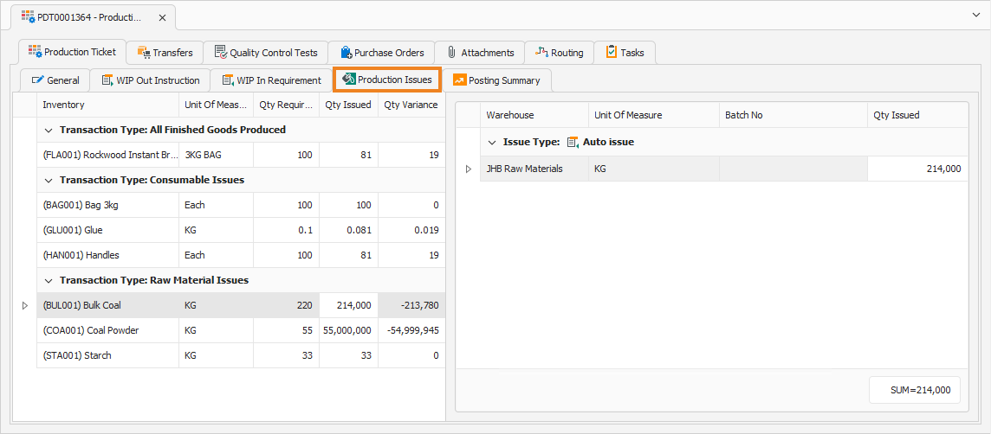991x434 pixels.
Task: Click the Tasks clipboard icon
Action: (x=612, y=53)
